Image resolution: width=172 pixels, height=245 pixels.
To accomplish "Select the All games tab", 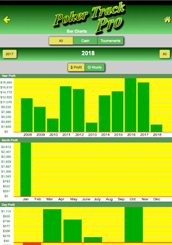I will 61,41.
